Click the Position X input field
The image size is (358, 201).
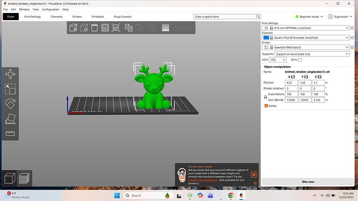click(292, 82)
